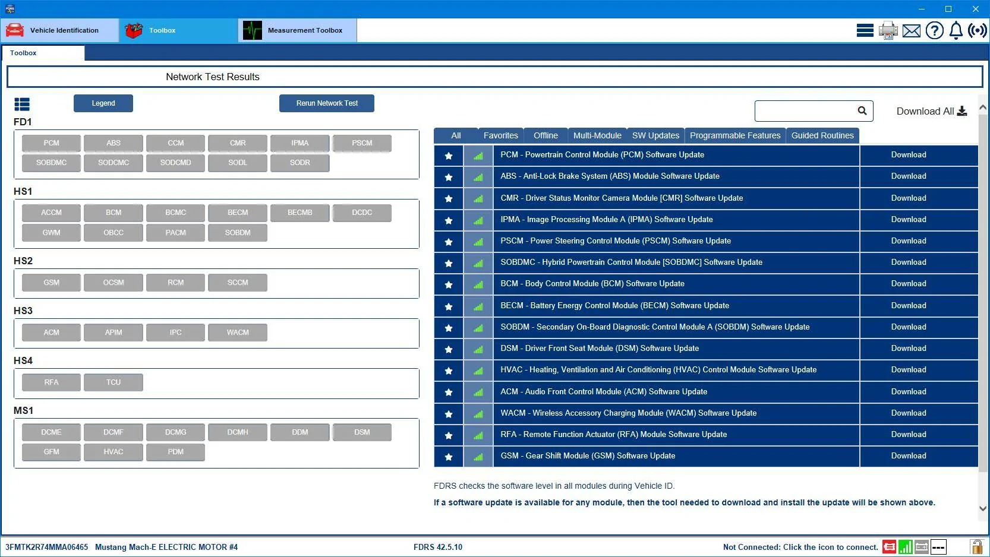Click the gray battery icon in status bar
Screen dimensions: 990x557
pos(922,546)
